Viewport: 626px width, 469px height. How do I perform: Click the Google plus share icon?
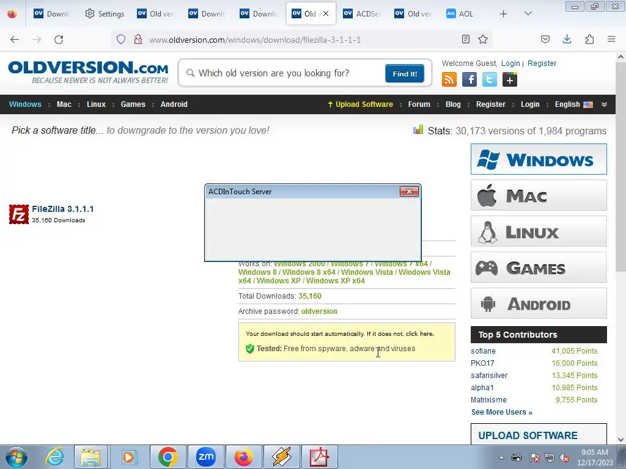pyautogui.click(x=510, y=79)
